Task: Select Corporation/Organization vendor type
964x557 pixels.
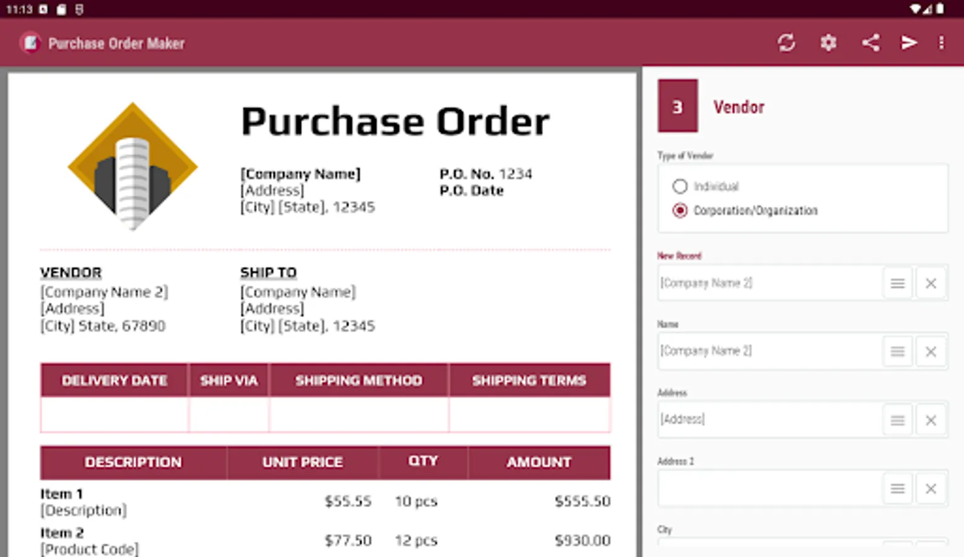Action: tap(680, 210)
